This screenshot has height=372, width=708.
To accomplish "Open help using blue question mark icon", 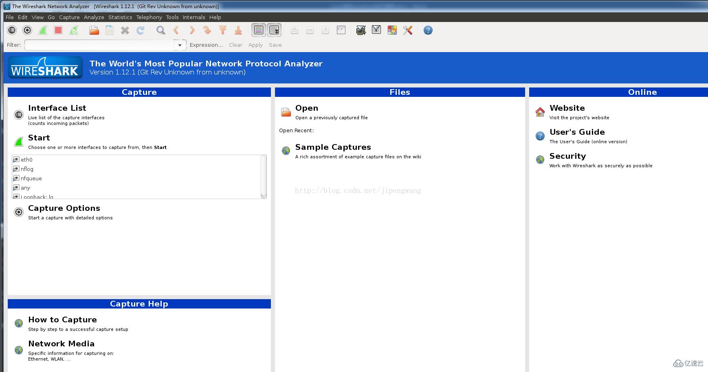I will (428, 30).
